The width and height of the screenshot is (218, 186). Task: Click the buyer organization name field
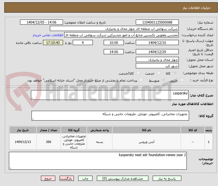pyautogui.click(x=114, y=29)
